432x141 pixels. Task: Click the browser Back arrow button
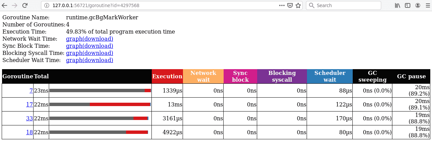(5, 5)
